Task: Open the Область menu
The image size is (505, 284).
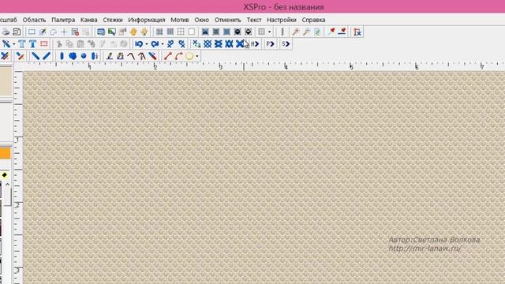Action: [34, 20]
